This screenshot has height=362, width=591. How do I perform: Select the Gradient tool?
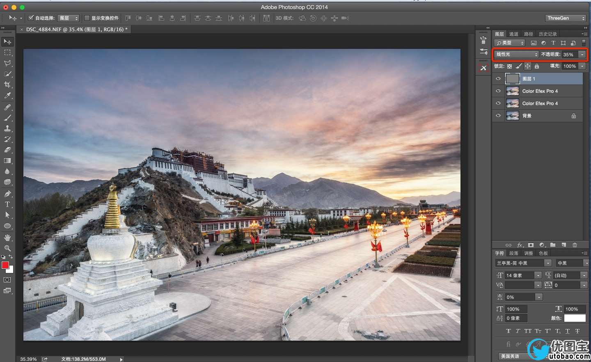7,161
